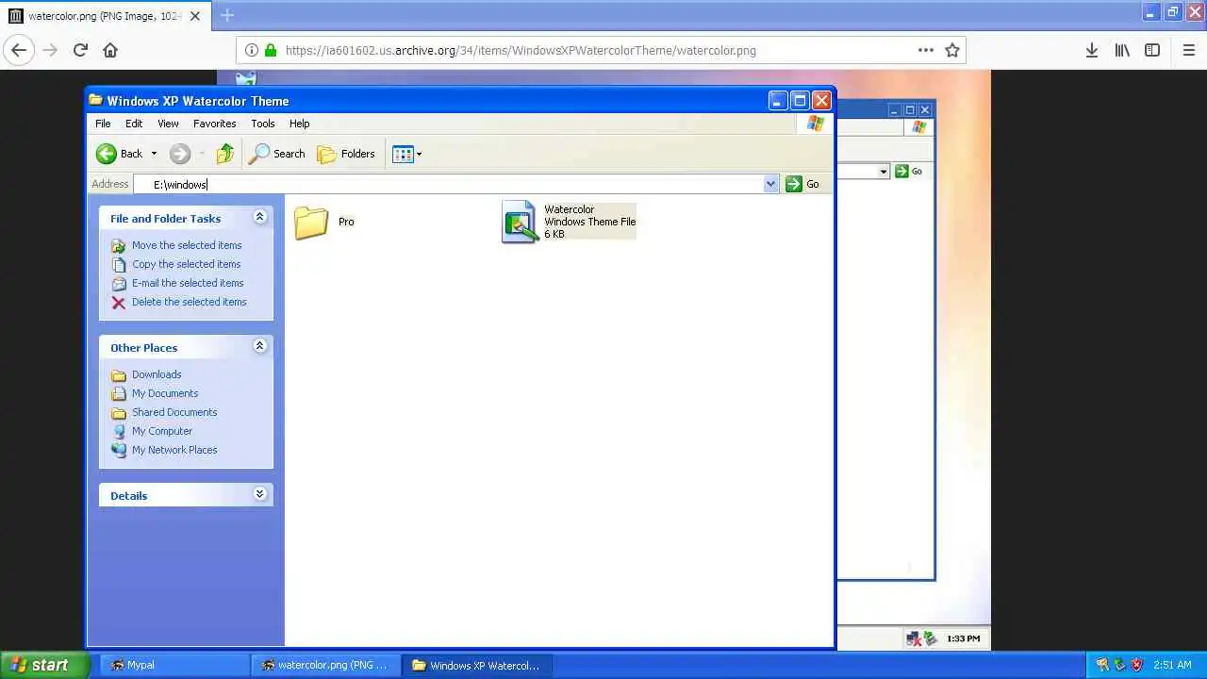Open the Library bookshelf icon
The image size is (1207, 679).
point(1122,50)
